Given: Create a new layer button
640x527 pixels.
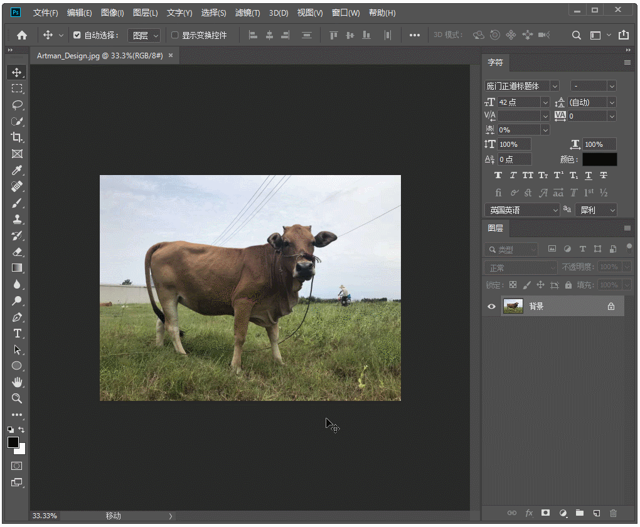Looking at the screenshot, I should tap(596, 513).
